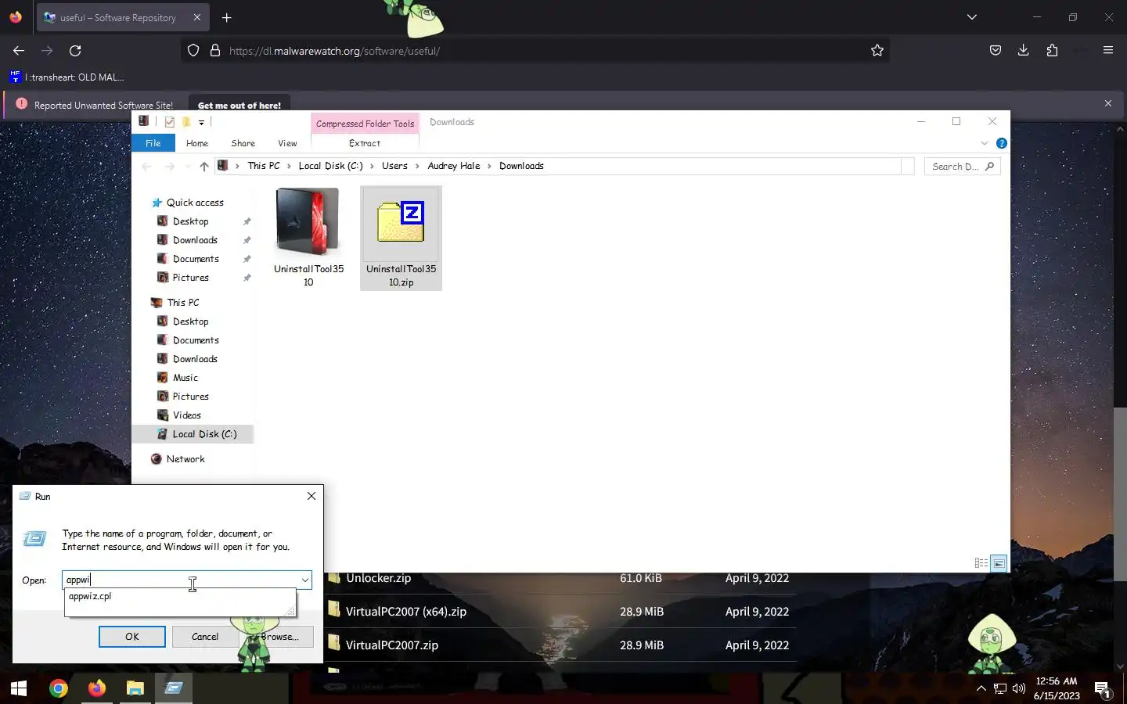Click the Search Downloads box

click(x=963, y=166)
